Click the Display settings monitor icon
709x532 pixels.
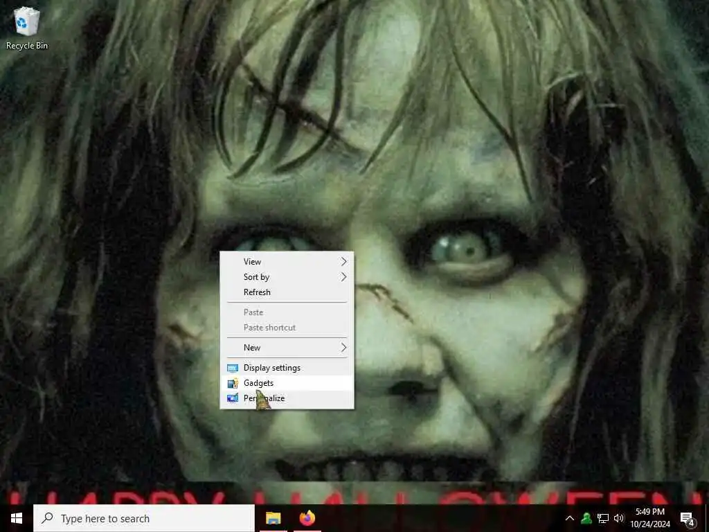[233, 369]
